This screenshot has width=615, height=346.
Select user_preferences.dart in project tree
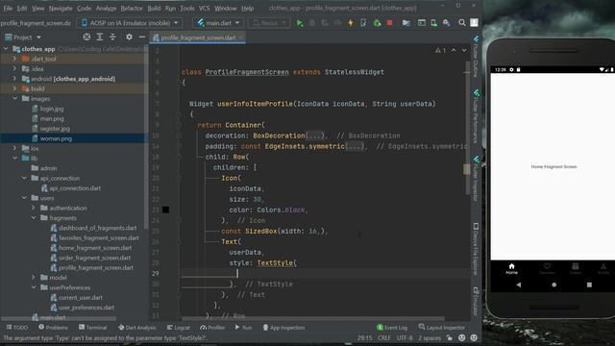click(x=86, y=308)
